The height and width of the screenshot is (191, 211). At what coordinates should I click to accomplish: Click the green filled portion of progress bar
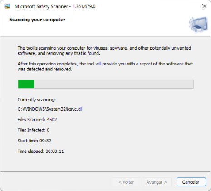click(26, 84)
